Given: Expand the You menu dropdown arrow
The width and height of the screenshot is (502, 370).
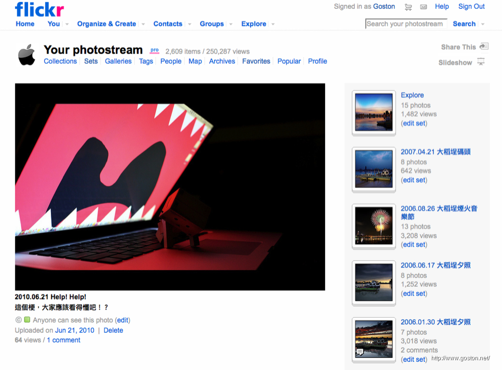Looking at the screenshot, I should (x=67, y=24).
